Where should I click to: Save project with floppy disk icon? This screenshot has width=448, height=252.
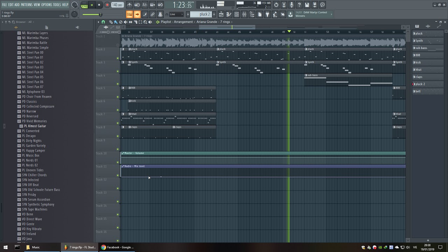[307, 5]
